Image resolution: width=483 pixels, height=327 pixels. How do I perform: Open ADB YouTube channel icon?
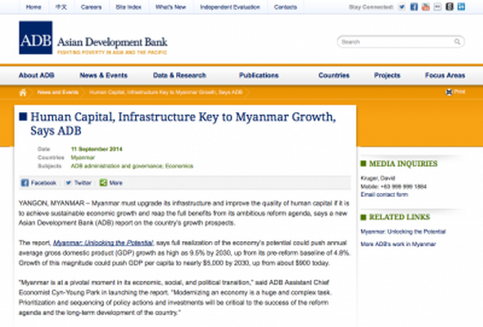pyautogui.click(x=426, y=7)
